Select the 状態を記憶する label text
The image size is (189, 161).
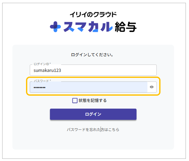coord(92,101)
